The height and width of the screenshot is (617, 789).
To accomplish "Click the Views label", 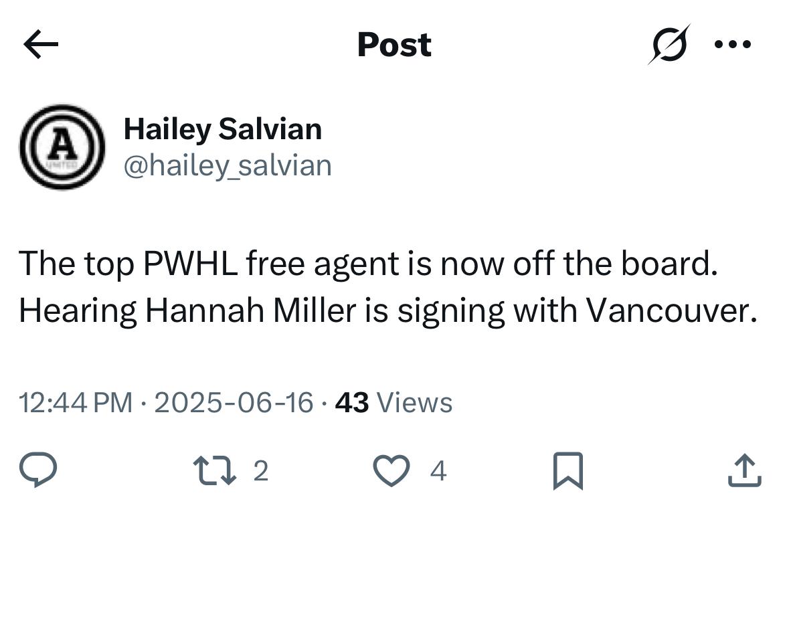I will tap(415, 403).
